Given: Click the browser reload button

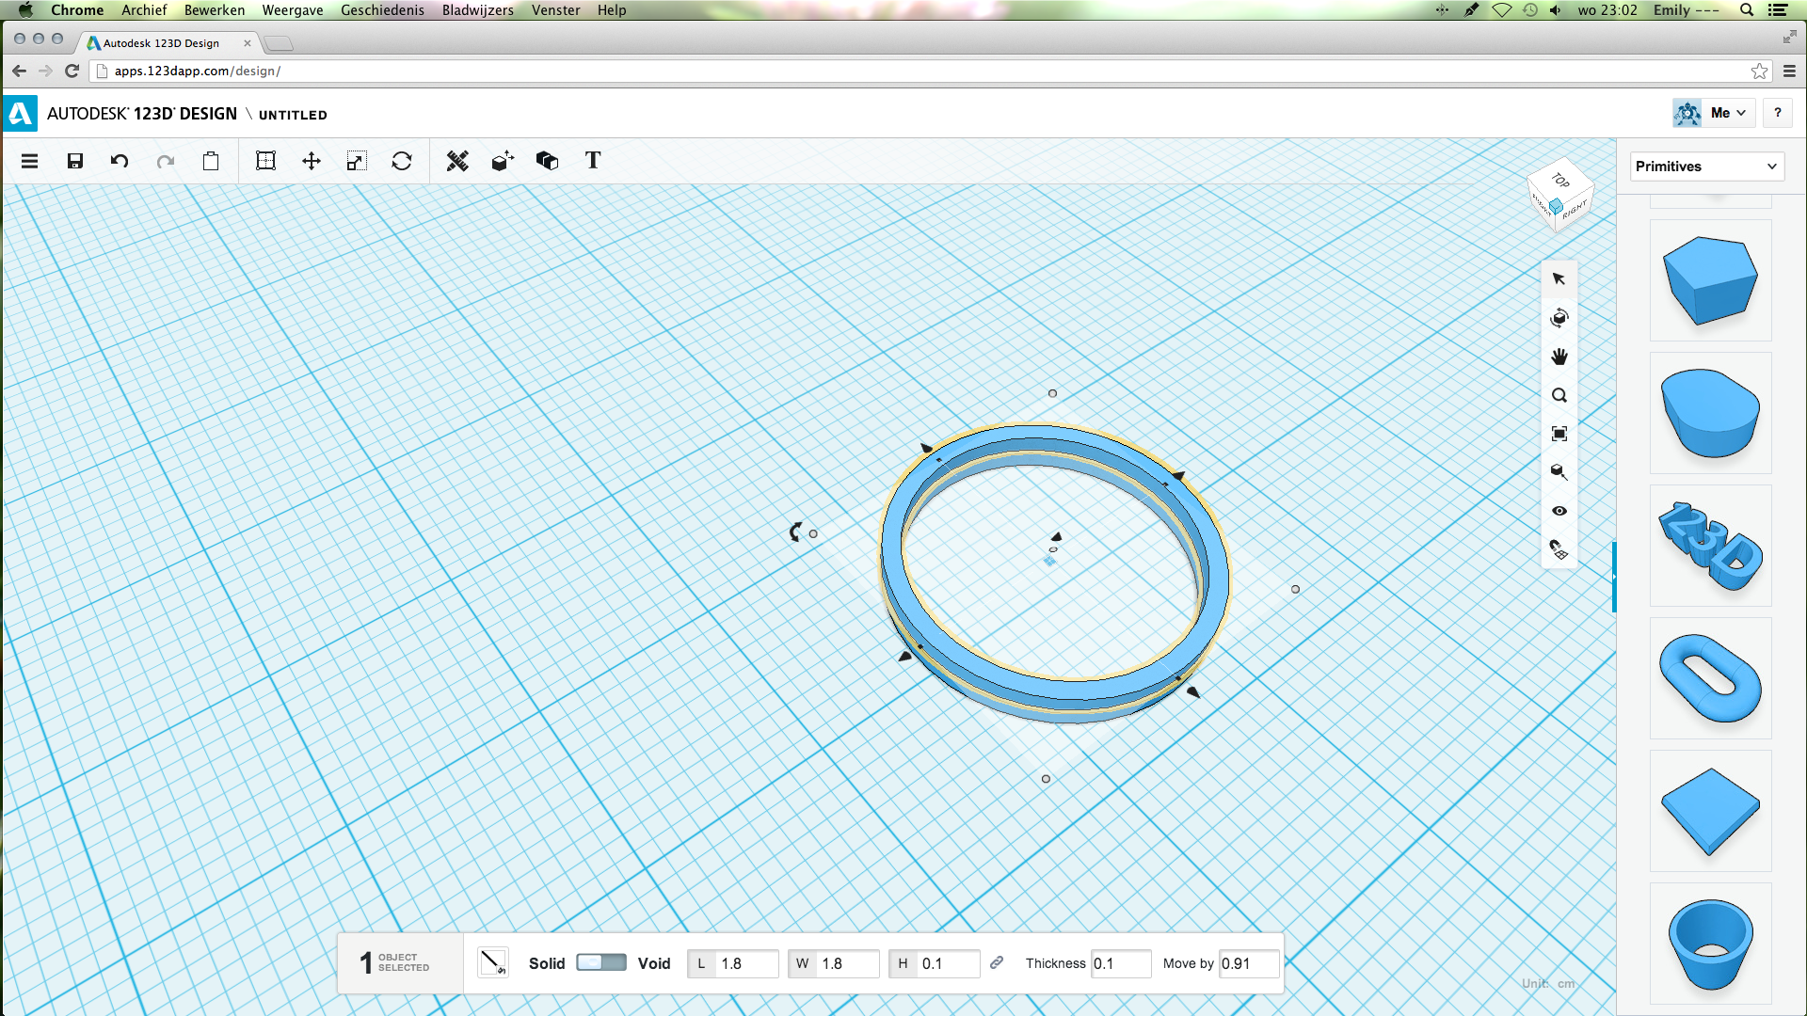Looking at the screenshot, I should pos(72,71).
